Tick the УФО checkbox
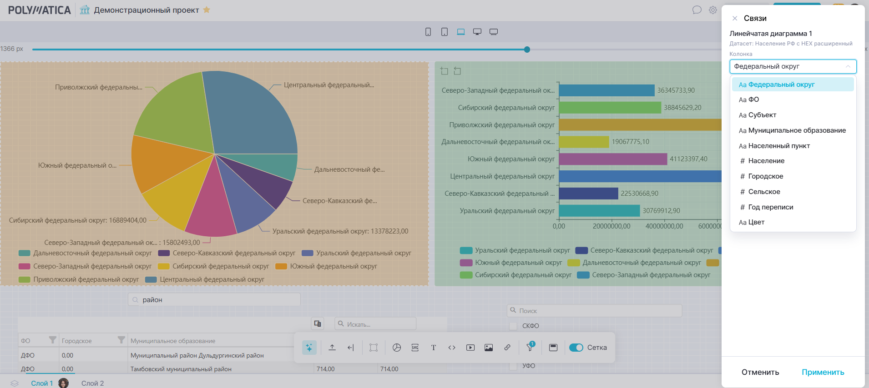This screenshot has height=388, width=869. [x=513, y=366]
